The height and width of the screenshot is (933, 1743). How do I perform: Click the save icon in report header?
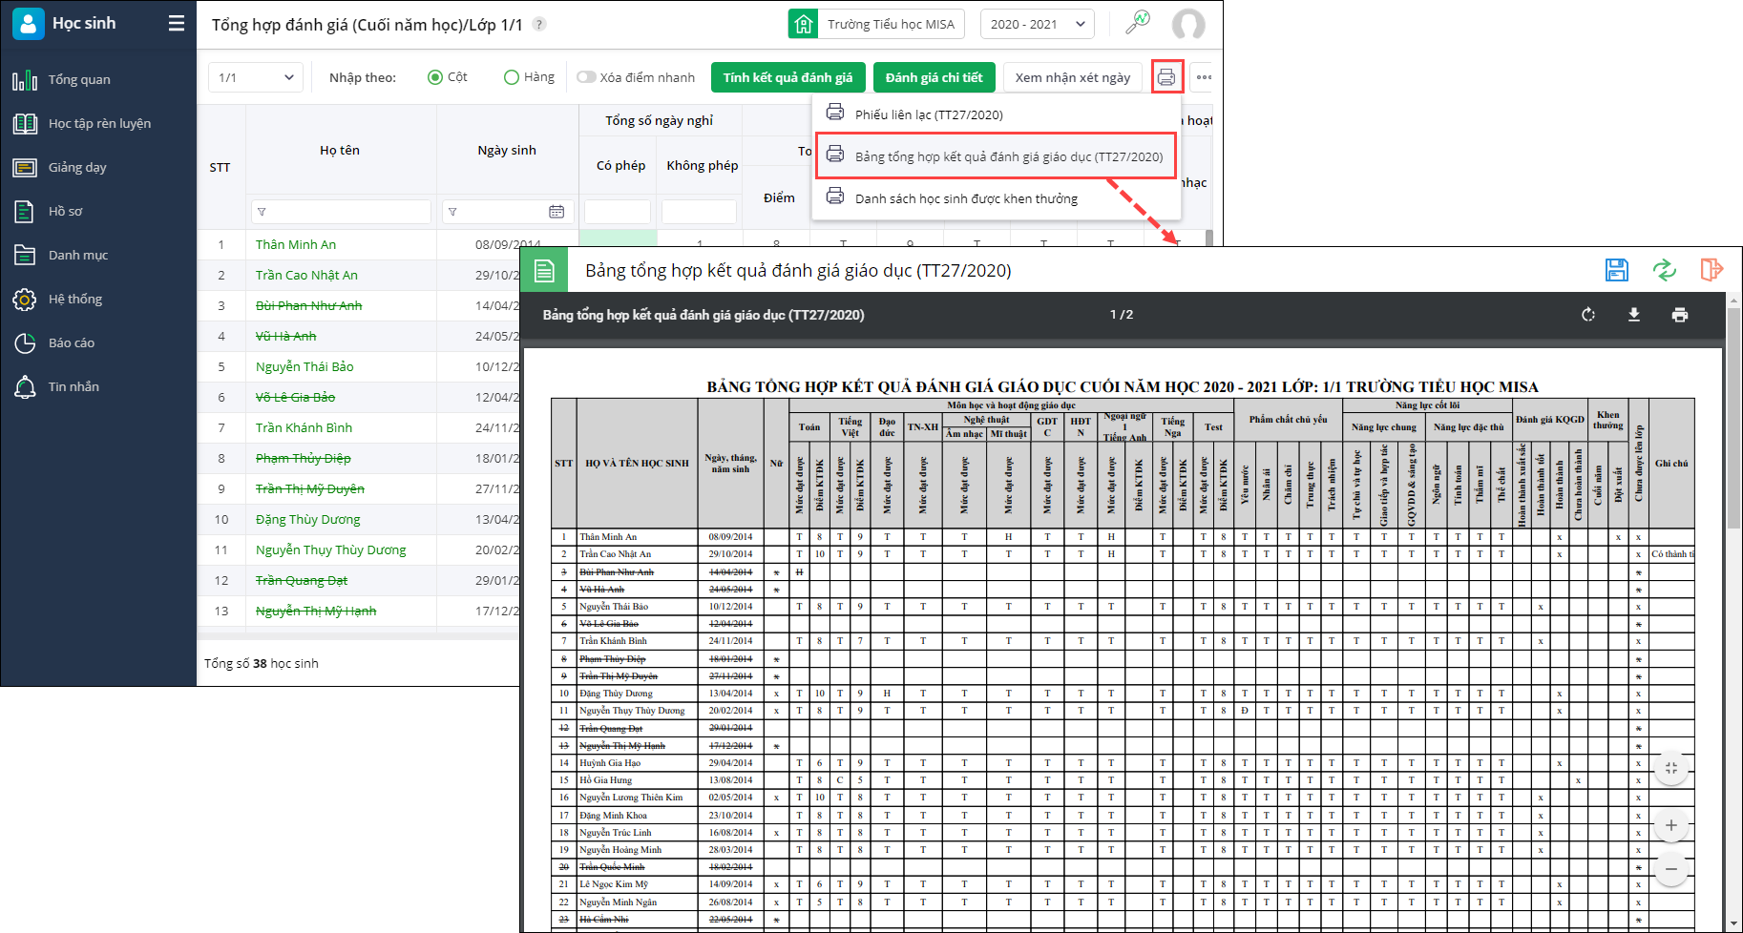[x=1616, y=270]
